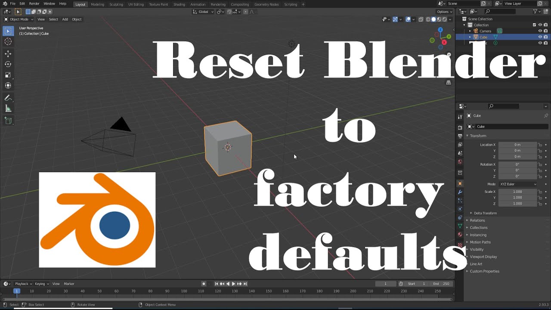Choose the Move tool
Screen dimensions: 551x310
pos(8,53)
